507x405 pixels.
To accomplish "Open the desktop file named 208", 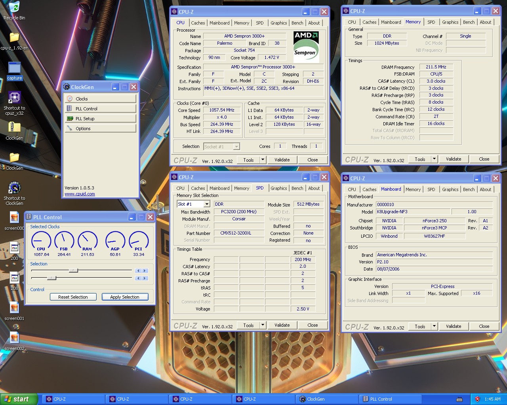I will coord(14,278).
